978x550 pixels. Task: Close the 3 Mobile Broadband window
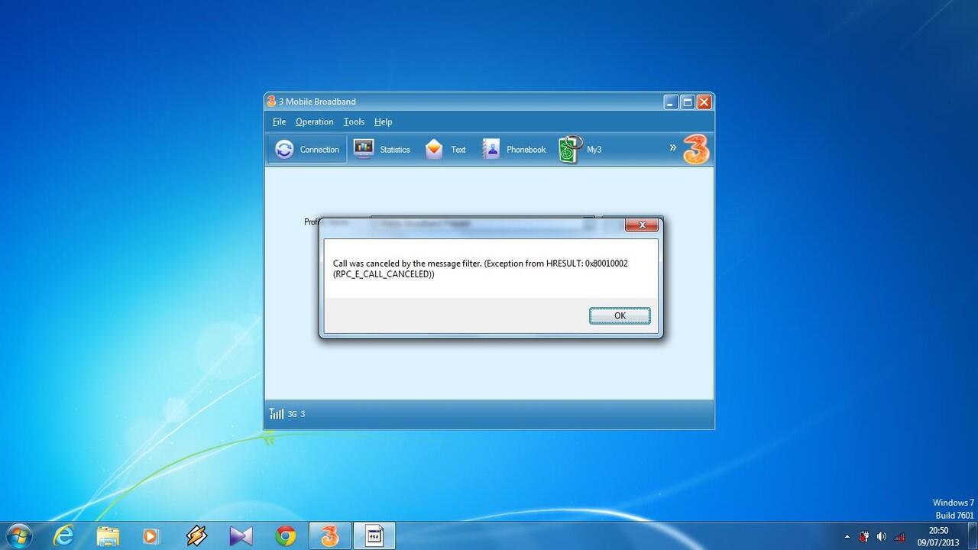pyautogui.click(x=704, y=102)
